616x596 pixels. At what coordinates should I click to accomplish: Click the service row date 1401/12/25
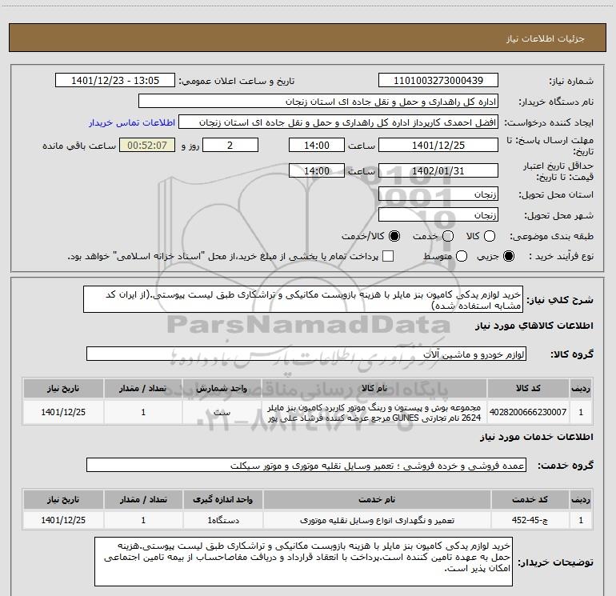(63, 520)
